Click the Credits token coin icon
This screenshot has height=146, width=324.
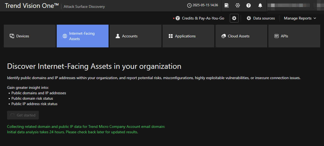tap(178, 18)
